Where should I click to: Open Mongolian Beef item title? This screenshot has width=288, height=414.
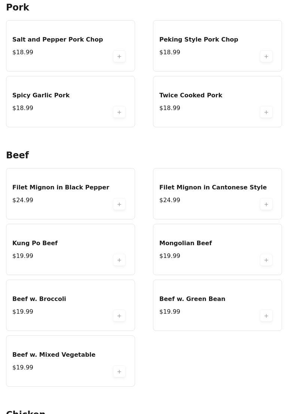[186, 243]
